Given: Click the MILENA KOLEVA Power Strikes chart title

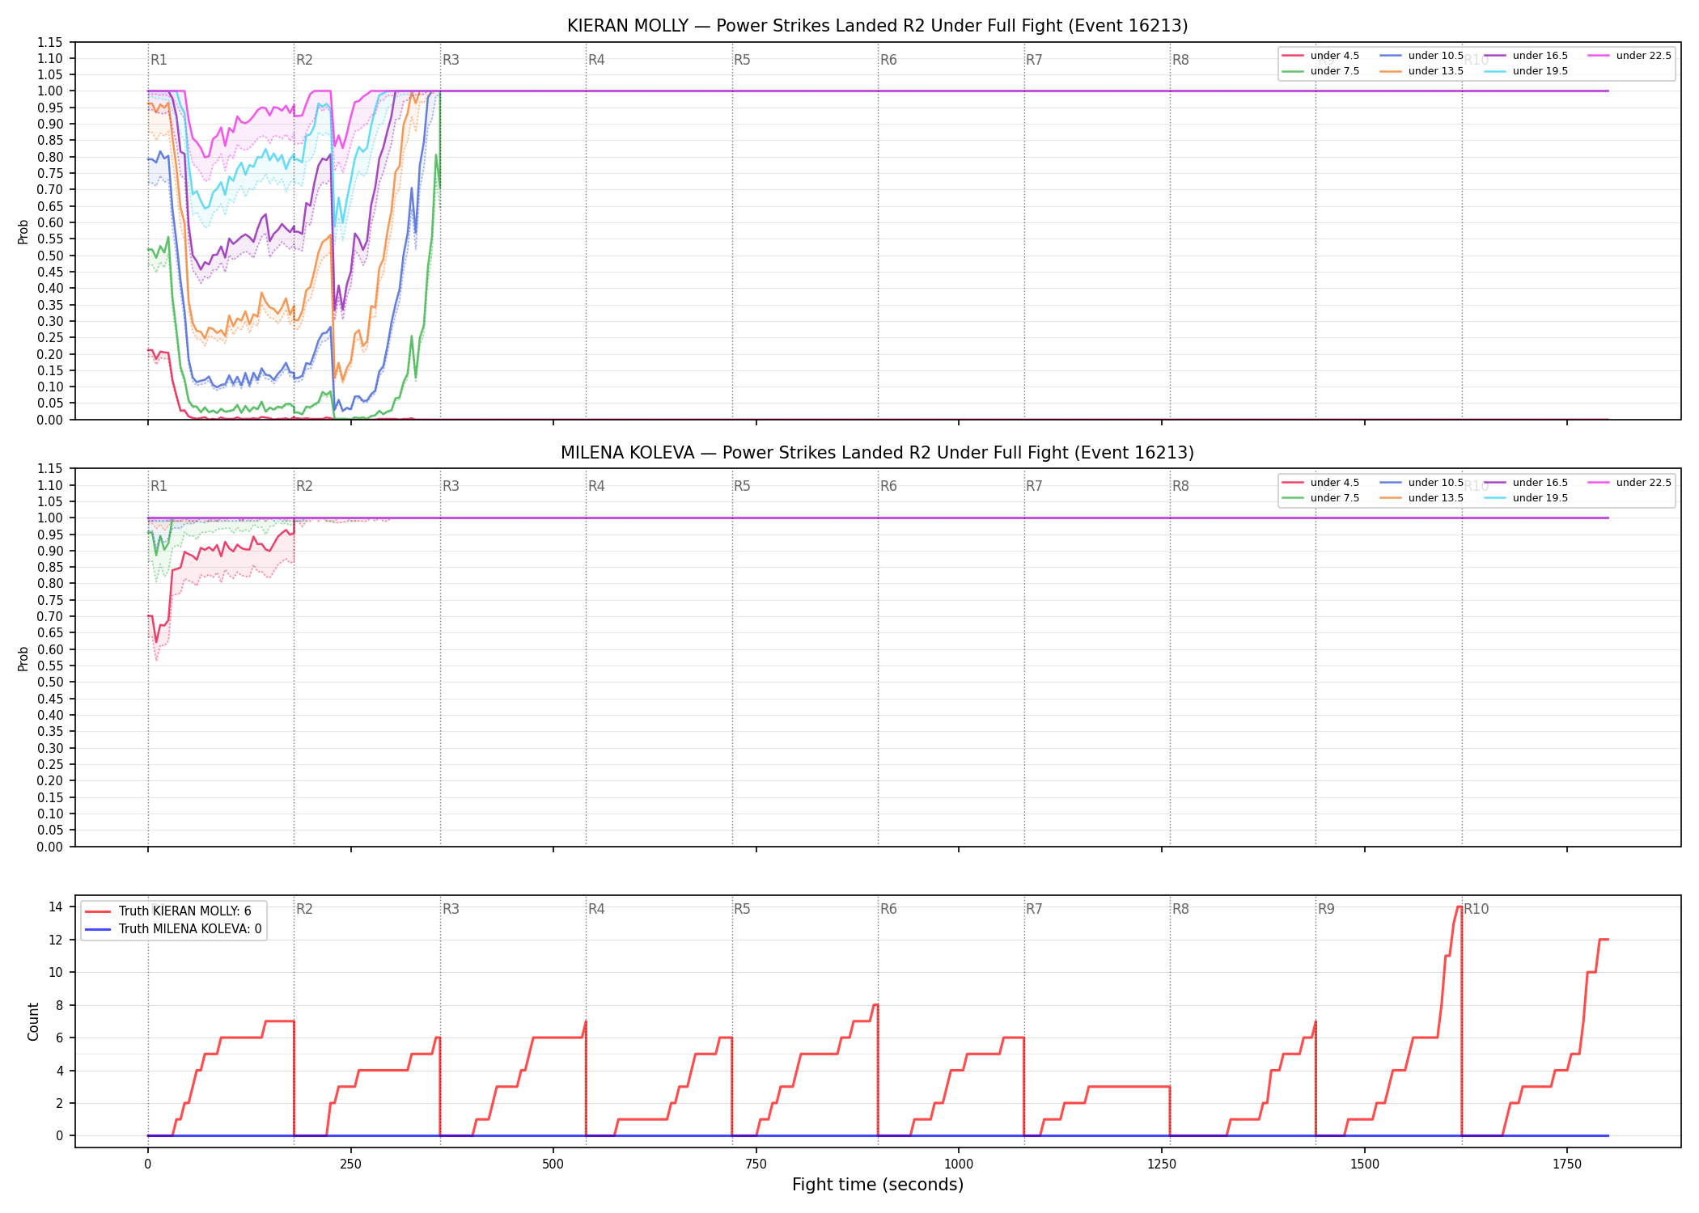Looking at the screenshot, I should point(877,453).
